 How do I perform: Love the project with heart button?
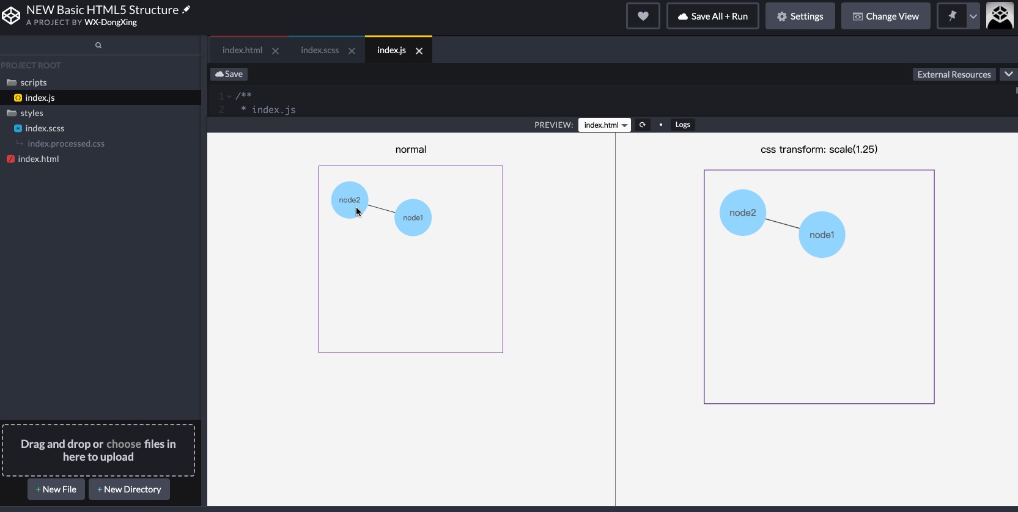(643, 16)
